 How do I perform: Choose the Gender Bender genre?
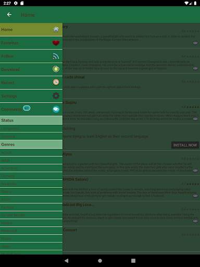(x=31, y=215)
